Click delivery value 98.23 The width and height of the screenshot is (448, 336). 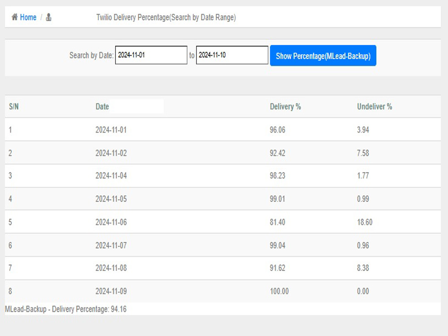(x=277, y=176)
